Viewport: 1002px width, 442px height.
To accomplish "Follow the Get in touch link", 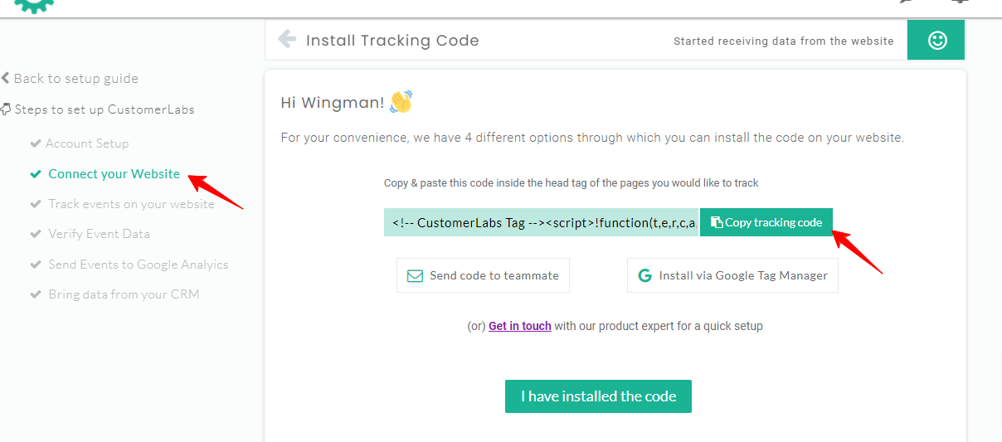I will (x=519, y=326).
